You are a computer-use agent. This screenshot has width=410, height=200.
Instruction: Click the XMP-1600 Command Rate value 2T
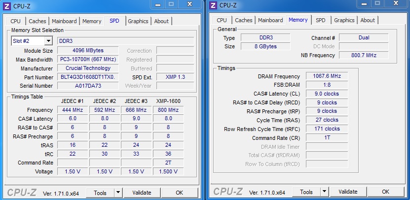click(168, 163)
